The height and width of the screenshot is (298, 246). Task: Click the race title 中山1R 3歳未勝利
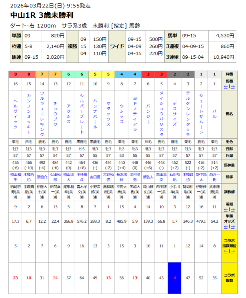click(x=42, y=15)
